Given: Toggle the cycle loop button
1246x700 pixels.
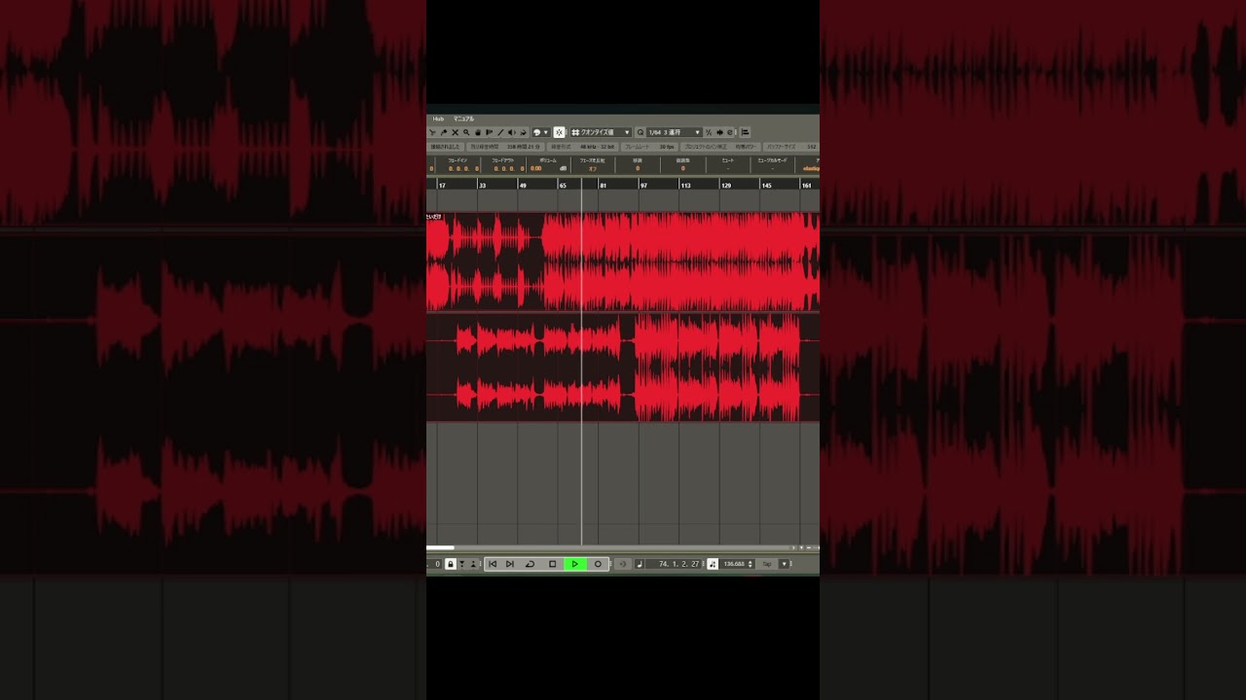Looking at the screenshot, I should pyautogui.click(x=530, y=564).
